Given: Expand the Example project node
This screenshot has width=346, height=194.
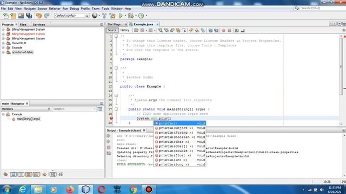Looking at the screenshot, I should tap(3, 48).
